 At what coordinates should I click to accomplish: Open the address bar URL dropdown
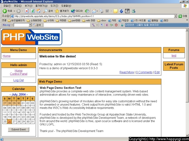pos(175,16)
